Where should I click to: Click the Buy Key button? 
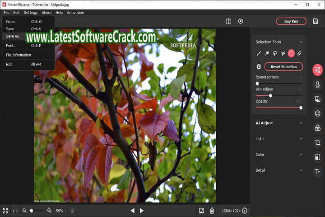291,21
